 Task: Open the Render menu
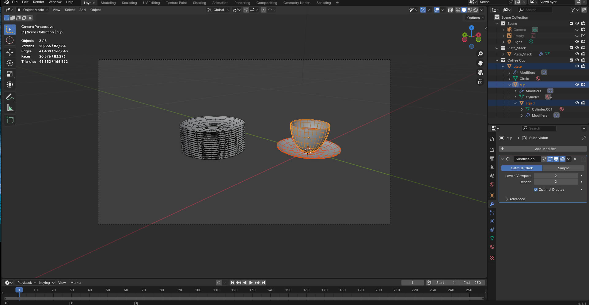39,2
